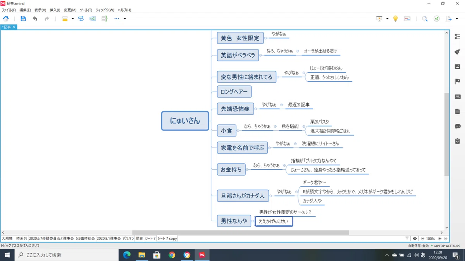Click the filter funnel icon in status bar
The height and width of the screenshot is (261, 465).
click(407, 239)
